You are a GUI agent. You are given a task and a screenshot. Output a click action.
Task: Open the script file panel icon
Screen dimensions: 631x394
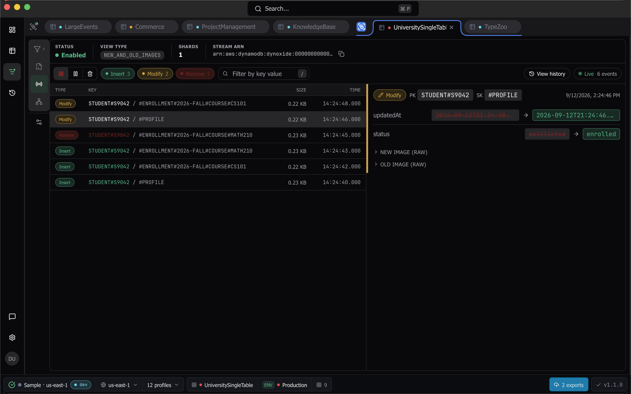[x=39, y=67]
